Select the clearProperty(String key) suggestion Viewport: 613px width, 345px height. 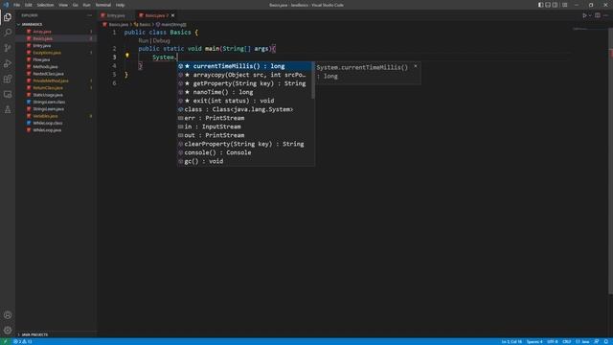point(246,144)
